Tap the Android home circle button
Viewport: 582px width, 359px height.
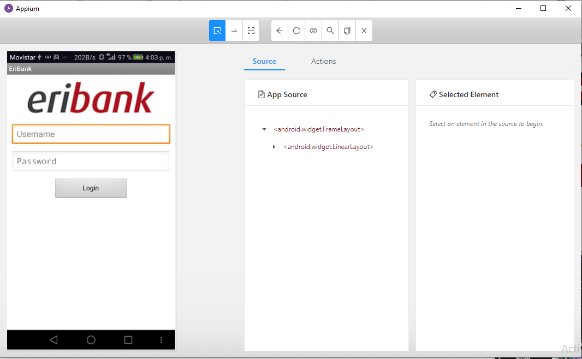point(91,340)
